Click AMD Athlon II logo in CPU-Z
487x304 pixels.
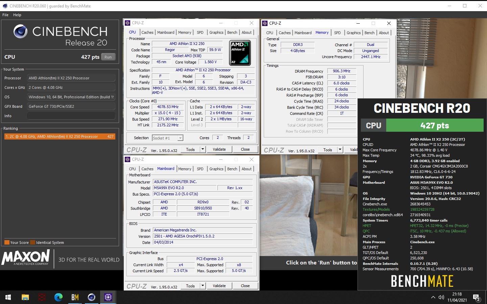[240, 53]
